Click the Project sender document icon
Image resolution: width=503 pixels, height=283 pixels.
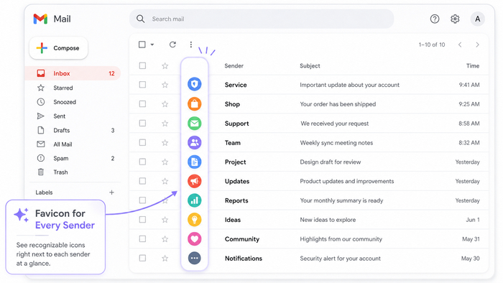[195, 162]
